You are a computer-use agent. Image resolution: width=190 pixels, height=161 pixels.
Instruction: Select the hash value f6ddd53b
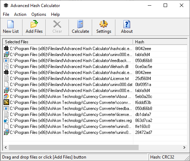pos(143,102)
